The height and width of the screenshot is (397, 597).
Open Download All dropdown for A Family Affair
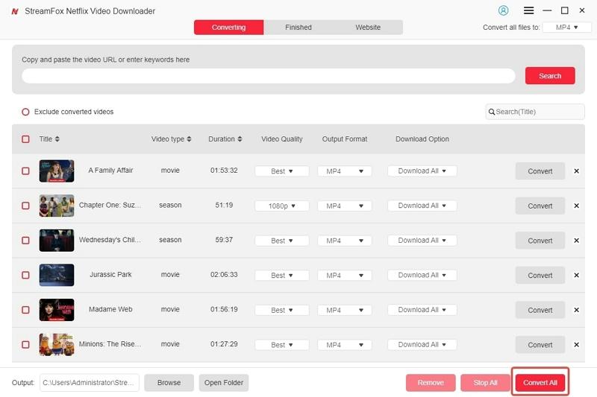422,171
